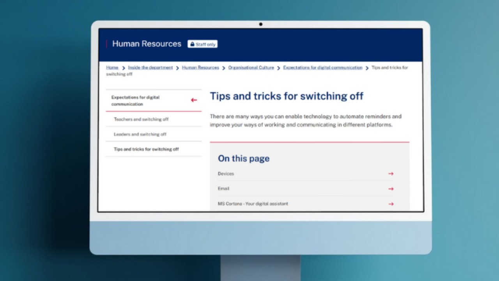Open Inside the department breadcrumb

click(x=150, y=68)
